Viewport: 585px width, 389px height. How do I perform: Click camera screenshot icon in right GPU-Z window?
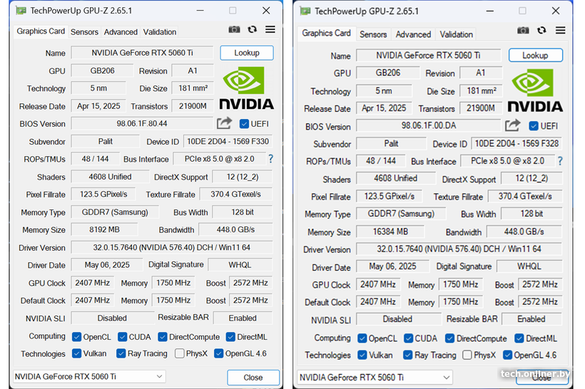[523, 30]
